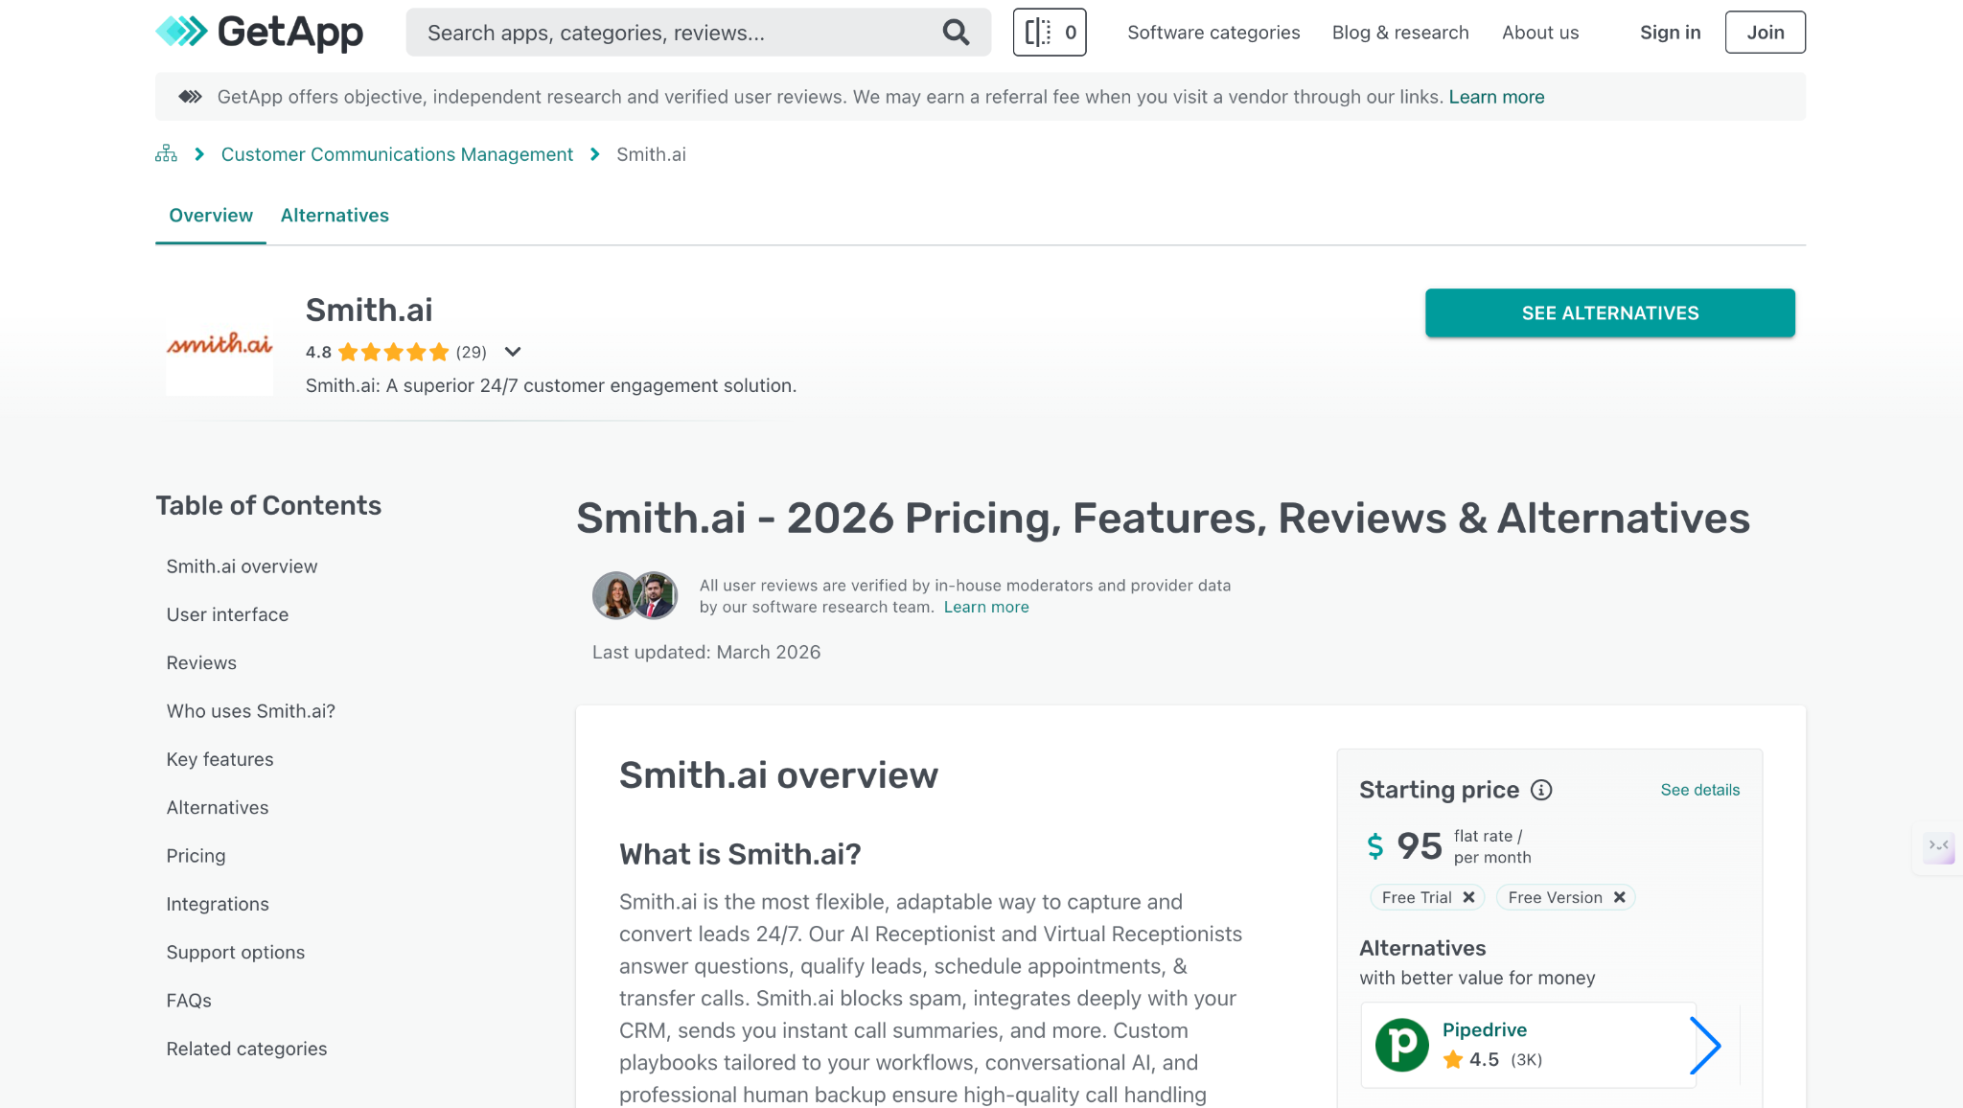The width and height of the screenshot is (1963, 1108).
Task: Click the Join button
Action: pyautogui.click(x=1765, y=33)
